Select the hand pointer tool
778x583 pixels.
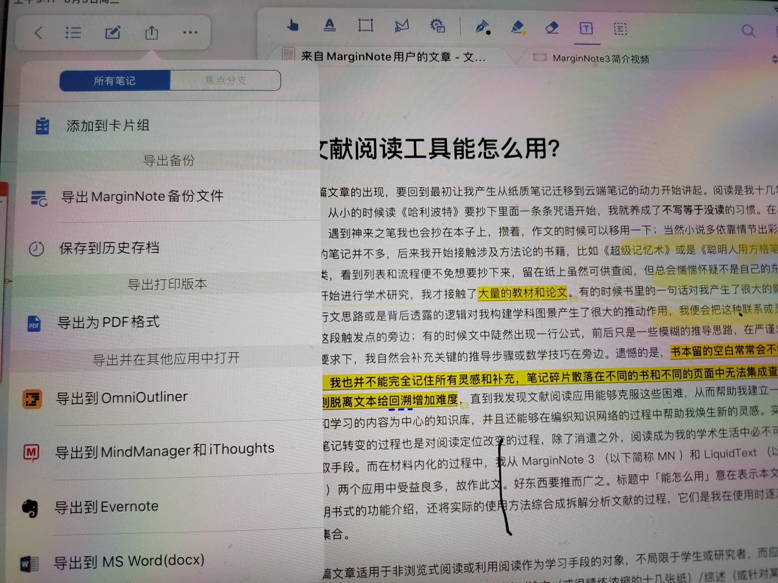292,26
